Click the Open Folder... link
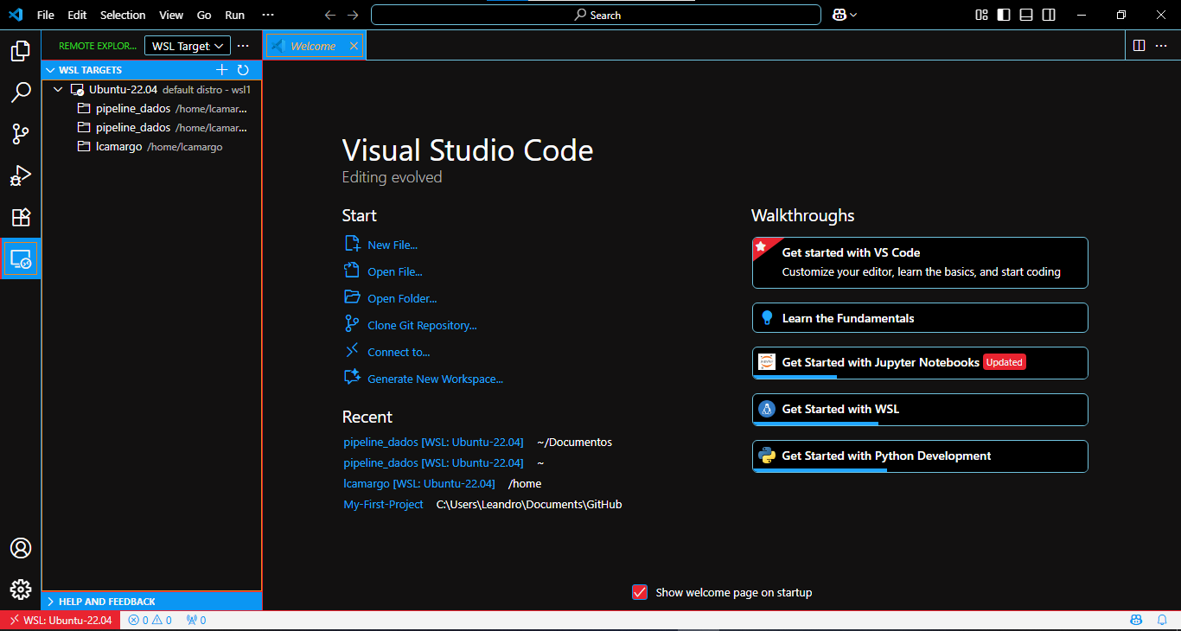The image size is (1181, 631). tap(402, 298)
